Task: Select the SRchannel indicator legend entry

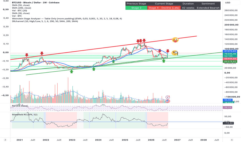Action: point(45,21)
